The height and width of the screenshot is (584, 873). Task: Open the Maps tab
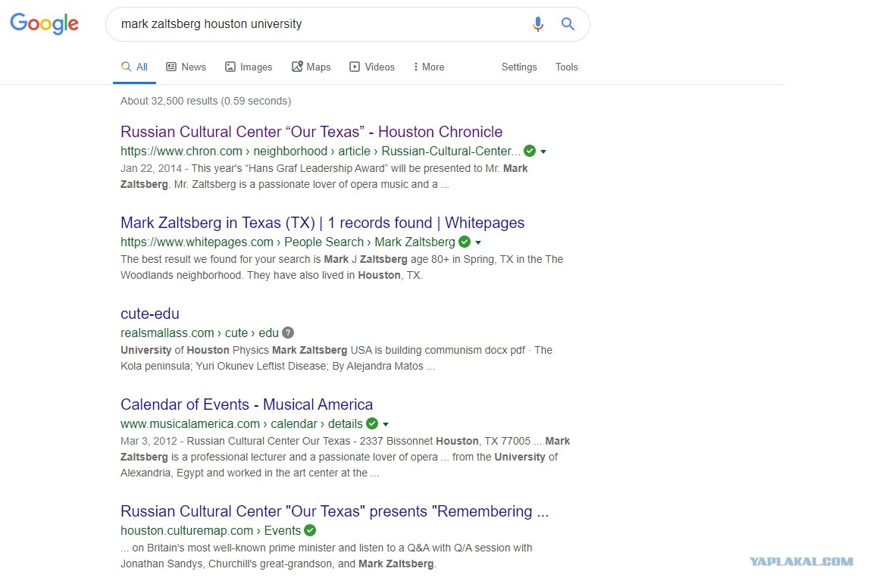coord(311,67)
